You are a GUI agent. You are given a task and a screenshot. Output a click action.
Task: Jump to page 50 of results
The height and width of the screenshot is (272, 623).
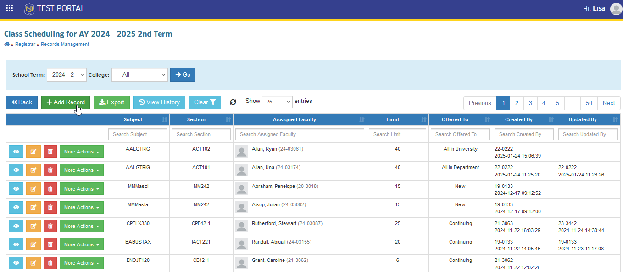click(x=589, y=103)
